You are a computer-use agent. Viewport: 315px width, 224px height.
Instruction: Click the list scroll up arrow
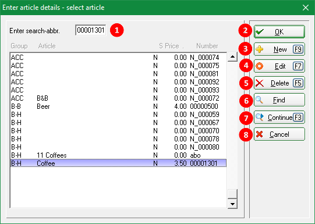(233, 56)
